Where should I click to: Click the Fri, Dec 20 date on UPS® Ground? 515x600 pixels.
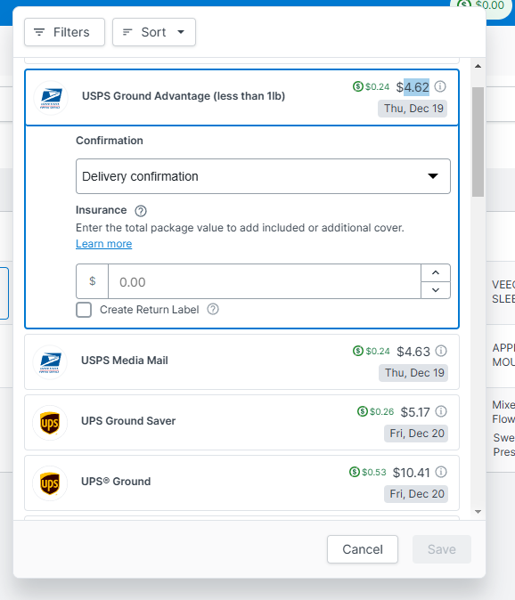416,494
